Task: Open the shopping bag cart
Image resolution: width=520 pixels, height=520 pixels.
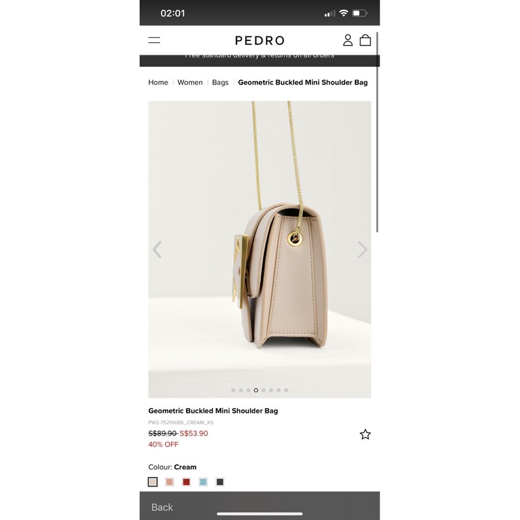Action: [x=365, y=40]
